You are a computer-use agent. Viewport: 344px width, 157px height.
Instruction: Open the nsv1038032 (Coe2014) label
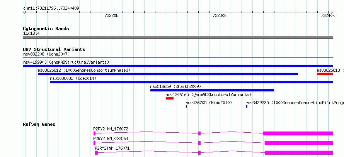pyautogui.click(x=73, y=78)
